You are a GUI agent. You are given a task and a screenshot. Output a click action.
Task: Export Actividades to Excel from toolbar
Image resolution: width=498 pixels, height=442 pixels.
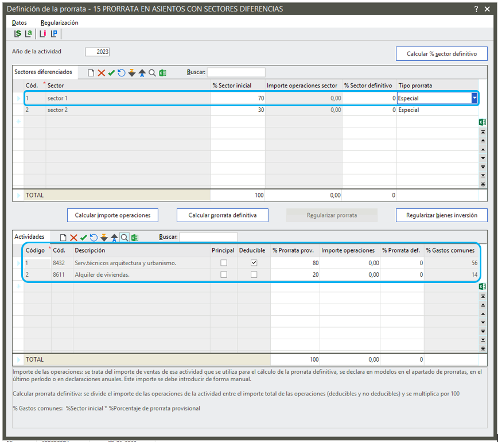point(135,238)
